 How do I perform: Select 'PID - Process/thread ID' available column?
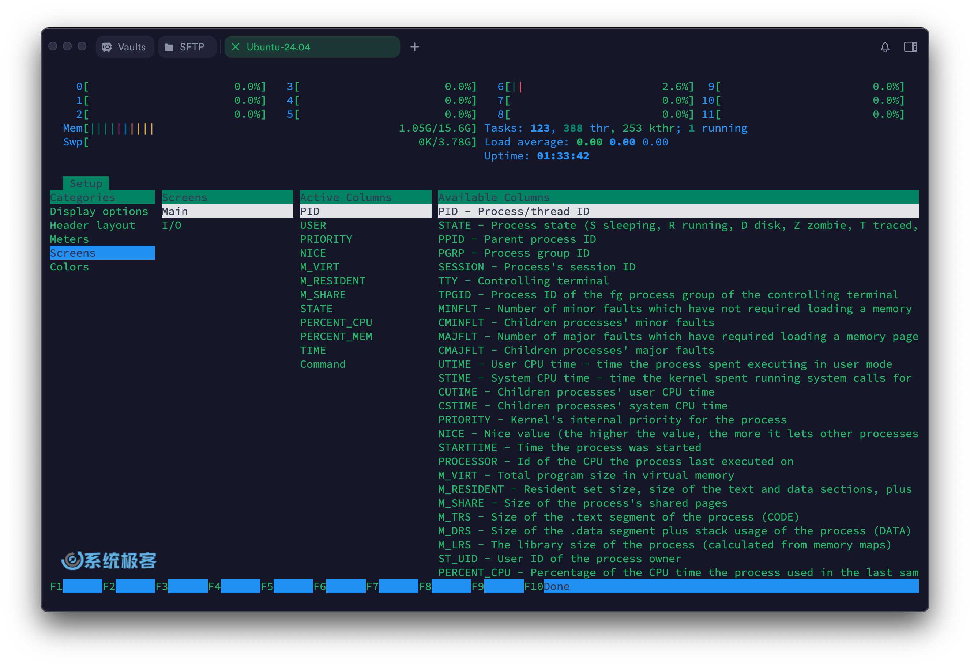coord(678,211)
